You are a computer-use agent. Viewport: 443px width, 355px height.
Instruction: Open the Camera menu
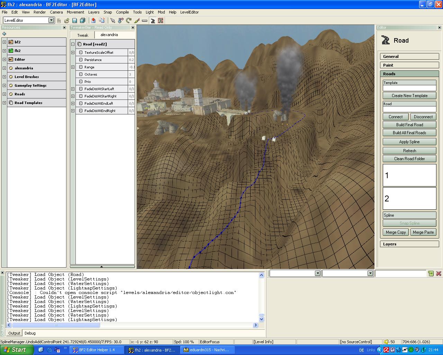coord(56,12)
